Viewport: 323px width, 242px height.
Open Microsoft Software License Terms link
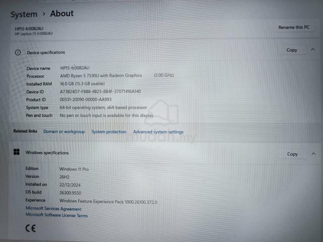click(57, 215)
